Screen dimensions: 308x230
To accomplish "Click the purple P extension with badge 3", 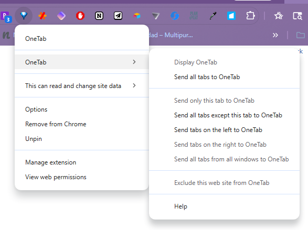I will 6,17.
